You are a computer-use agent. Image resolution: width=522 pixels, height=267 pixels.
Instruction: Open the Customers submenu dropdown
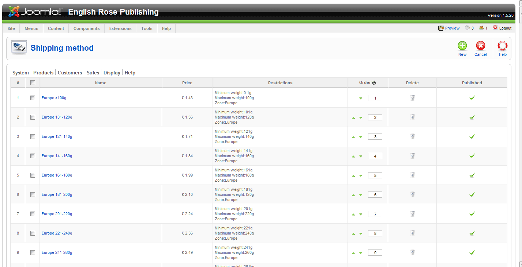(x=70, y=73)
